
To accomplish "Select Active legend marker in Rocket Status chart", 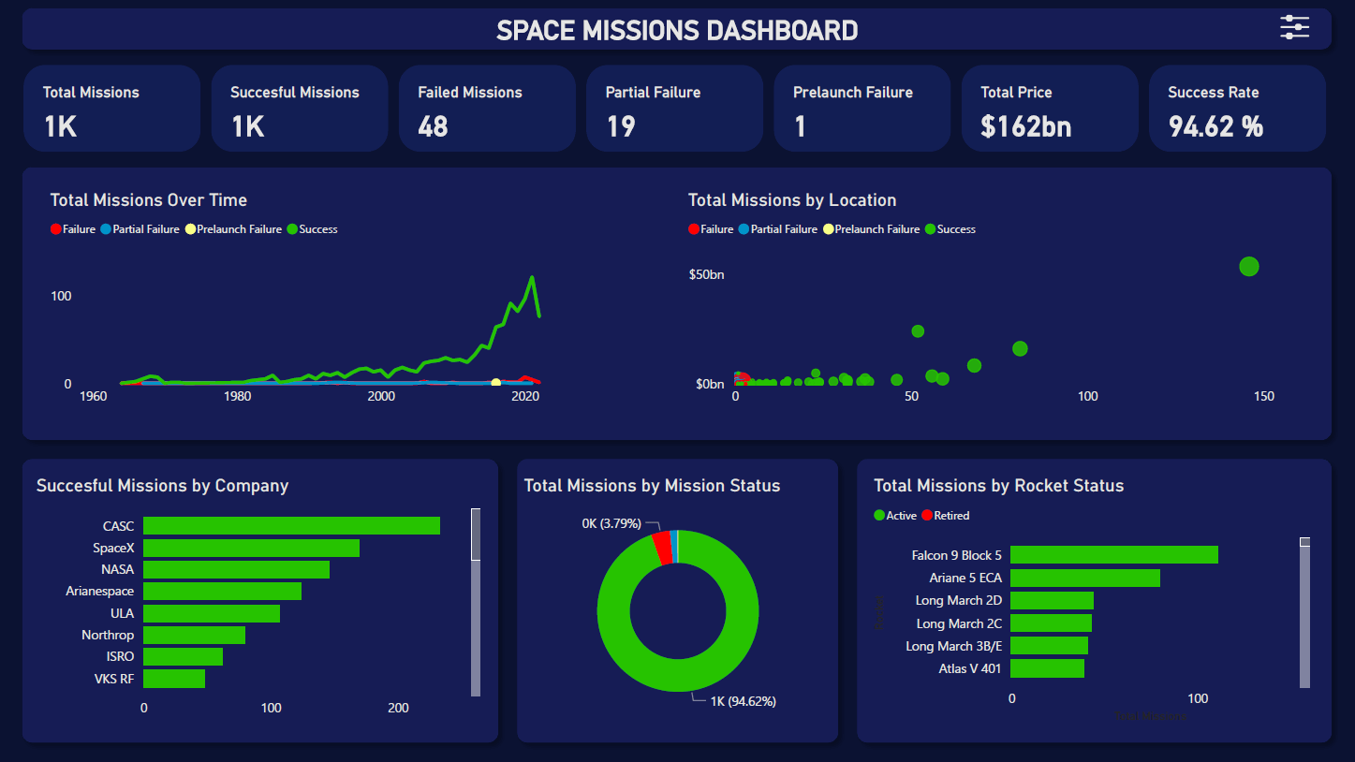I will click(x=879, y=516).
